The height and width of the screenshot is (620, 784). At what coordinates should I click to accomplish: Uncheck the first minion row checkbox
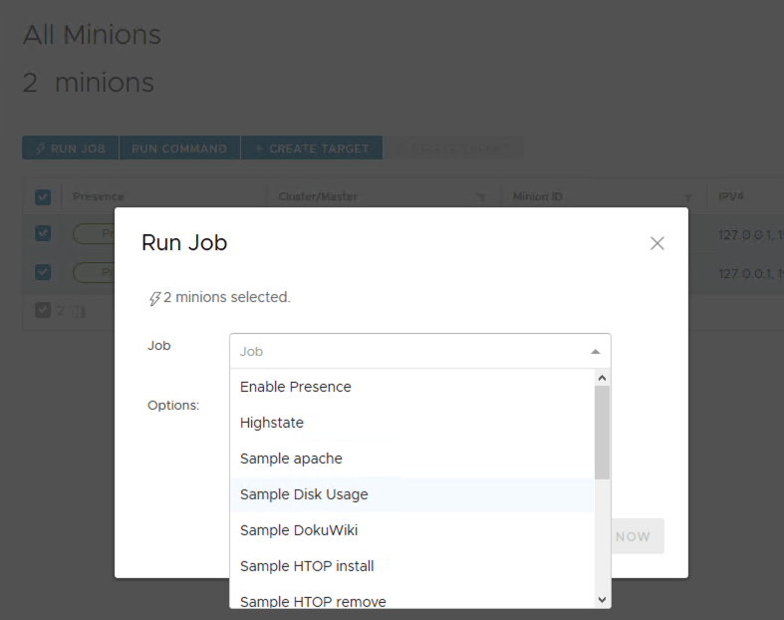click(43, 233)
